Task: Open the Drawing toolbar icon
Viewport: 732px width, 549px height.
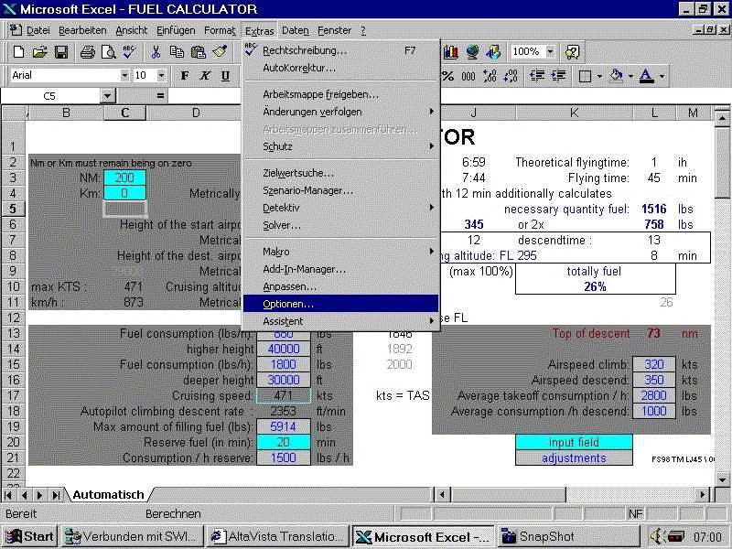Action: point(492,52)
